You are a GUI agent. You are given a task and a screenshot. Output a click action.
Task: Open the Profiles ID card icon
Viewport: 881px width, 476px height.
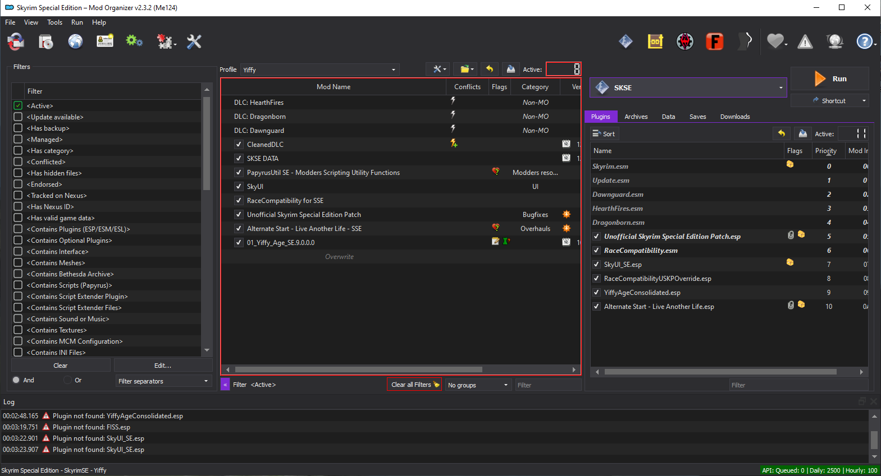click(x=105, y=41)
